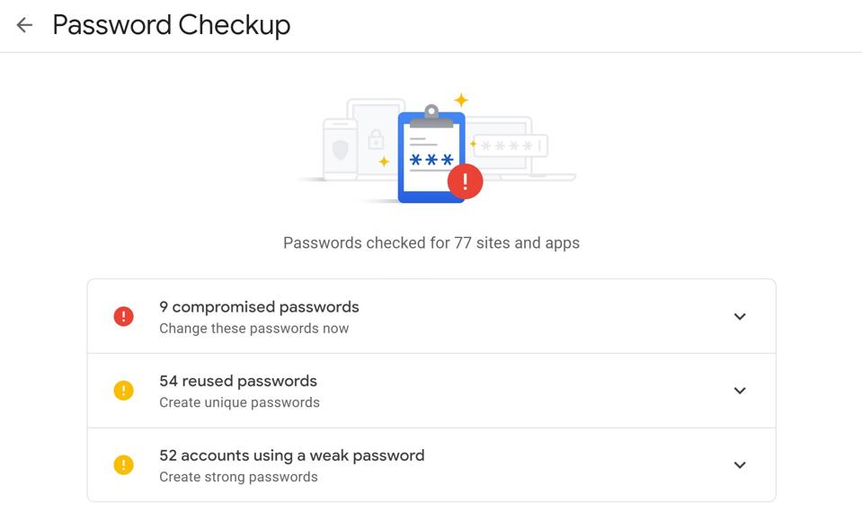Click the red exclamation badge on the clipboard

[x=465, y=181]
